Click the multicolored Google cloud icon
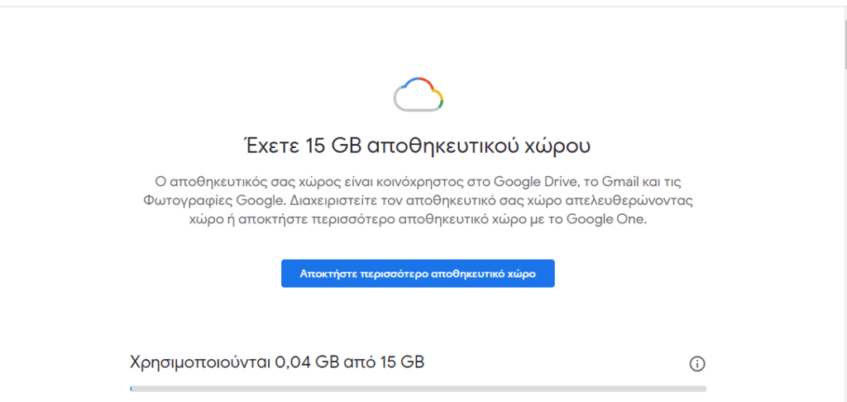Viewport: 847px width, 402px height. 419,94
